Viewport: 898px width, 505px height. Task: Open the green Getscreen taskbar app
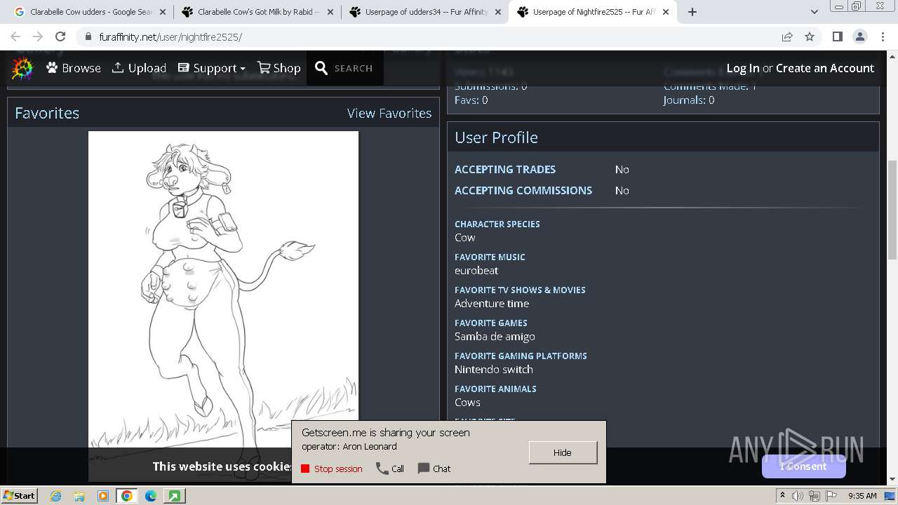[174, 496]
